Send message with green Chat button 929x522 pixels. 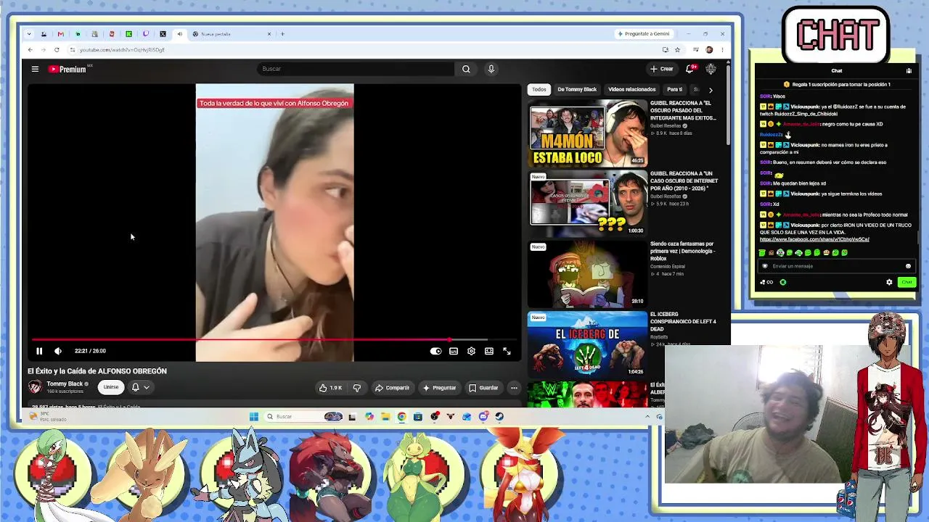[x=907, y=282]
